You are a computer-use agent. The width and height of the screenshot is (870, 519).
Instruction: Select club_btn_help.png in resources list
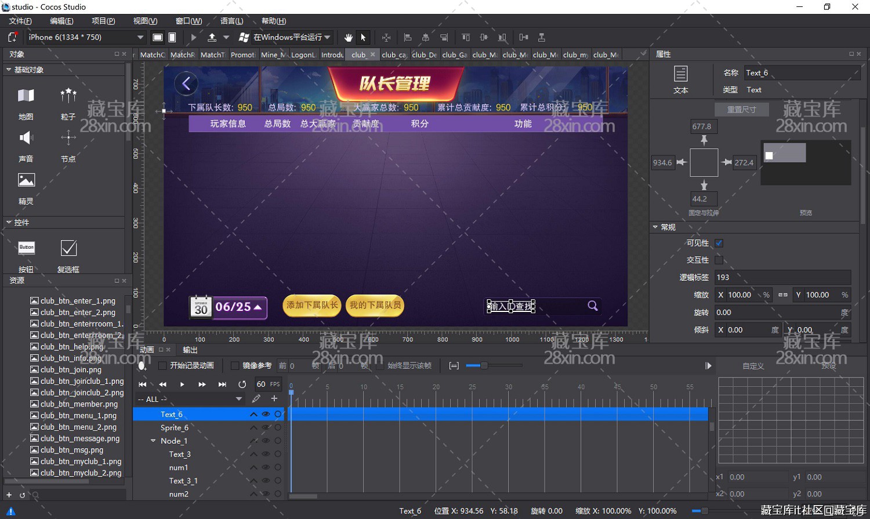click(x=72, y=347)
